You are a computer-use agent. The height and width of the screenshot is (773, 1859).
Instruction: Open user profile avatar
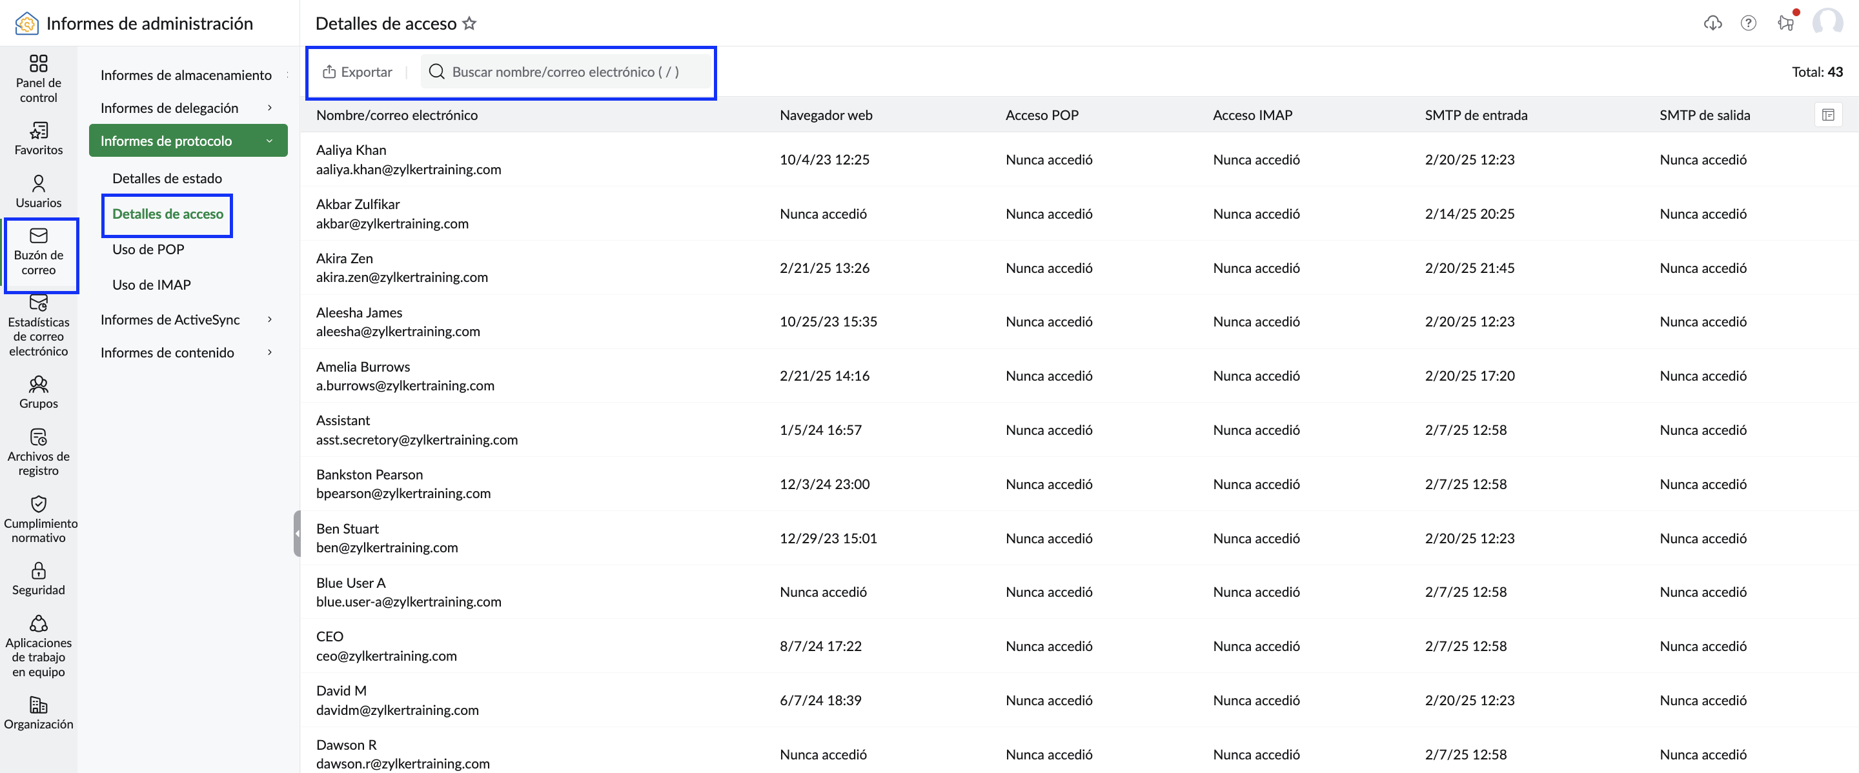(x=1827, y=23)
